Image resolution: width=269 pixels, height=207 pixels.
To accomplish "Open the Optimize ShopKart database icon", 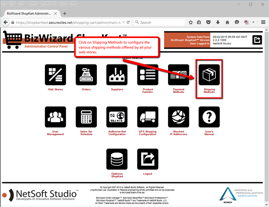I will tap(117, 159).
